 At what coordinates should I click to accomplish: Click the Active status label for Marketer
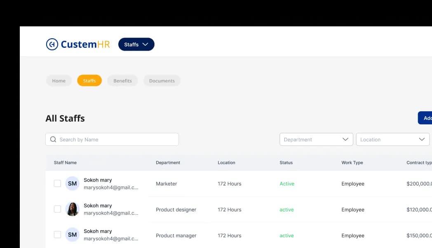point(287,183)
